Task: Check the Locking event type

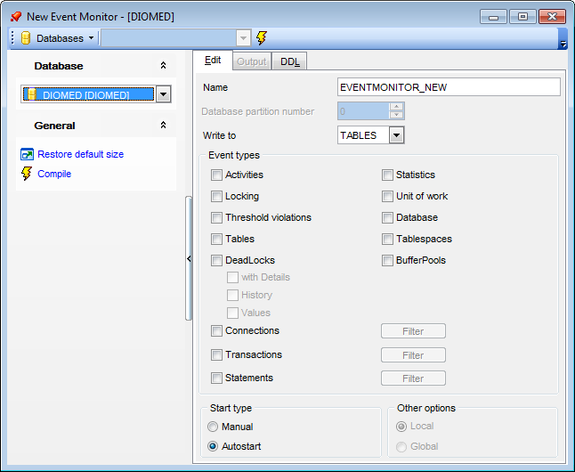Action: [216, 196]
